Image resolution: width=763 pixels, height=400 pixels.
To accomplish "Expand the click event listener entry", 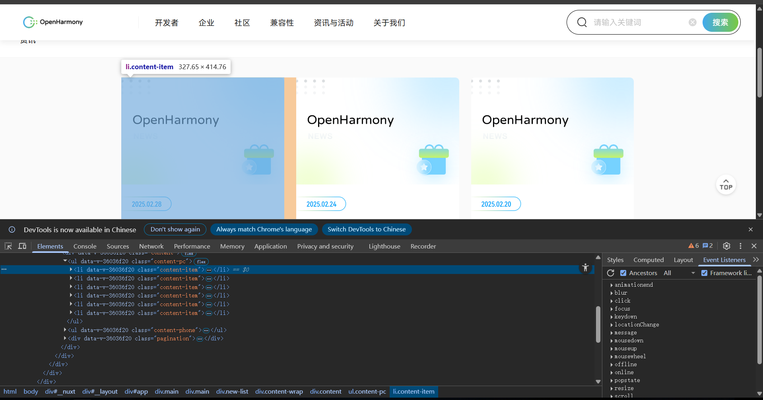I will [612, 301].
